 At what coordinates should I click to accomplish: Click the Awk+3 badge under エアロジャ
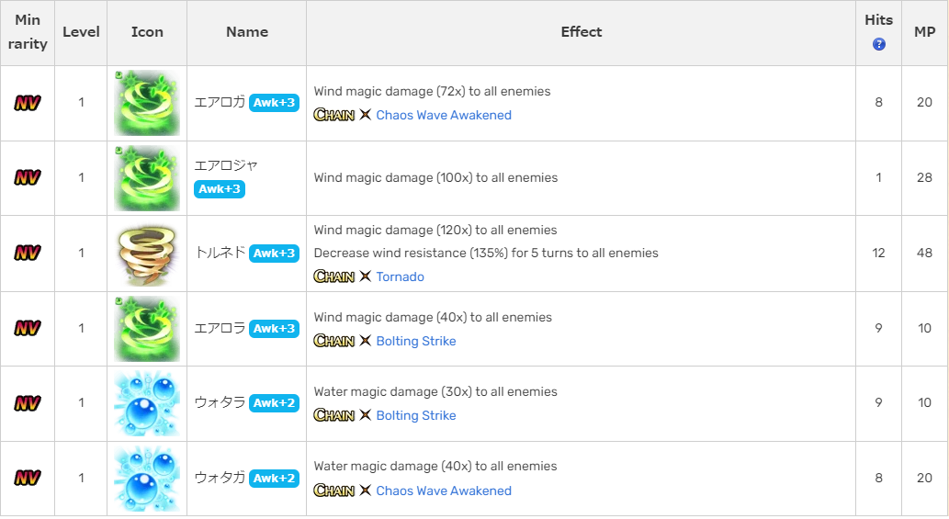(x=220, y=189)
